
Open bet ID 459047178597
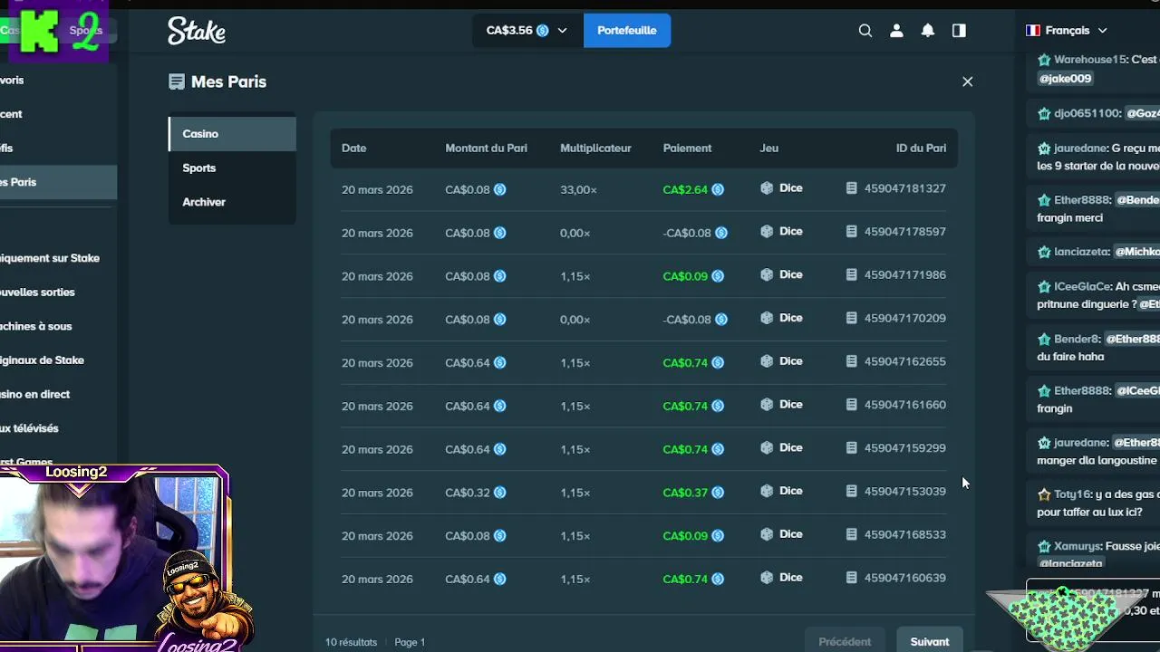[x=896, y=232]
